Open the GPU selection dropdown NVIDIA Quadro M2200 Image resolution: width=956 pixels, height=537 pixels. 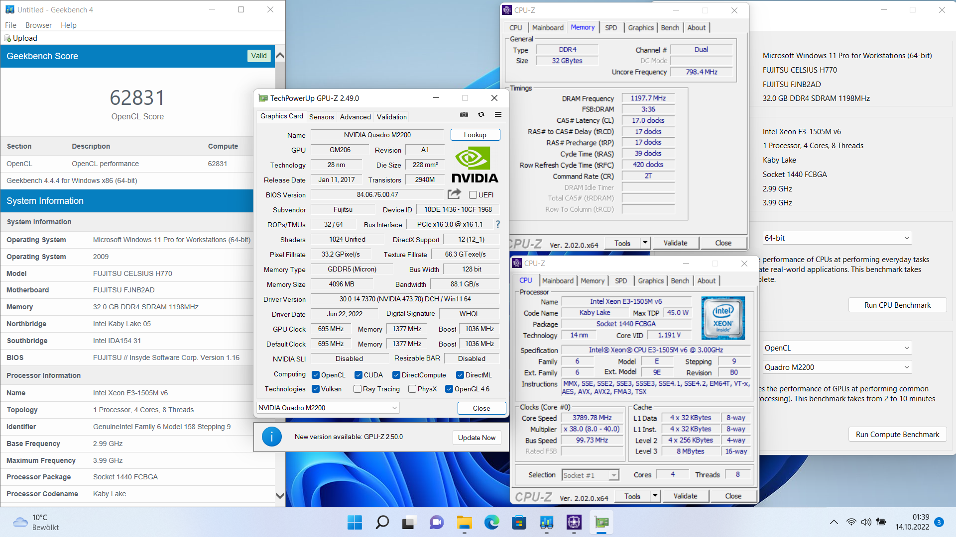click(328, 408)
